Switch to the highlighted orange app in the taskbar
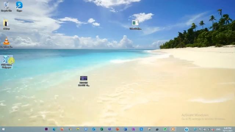This screenshot has width=235, height=132. [x=173, y=129]
